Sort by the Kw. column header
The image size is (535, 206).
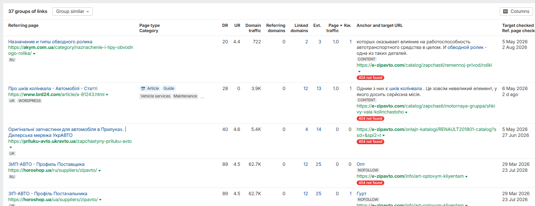coord(348,25)
